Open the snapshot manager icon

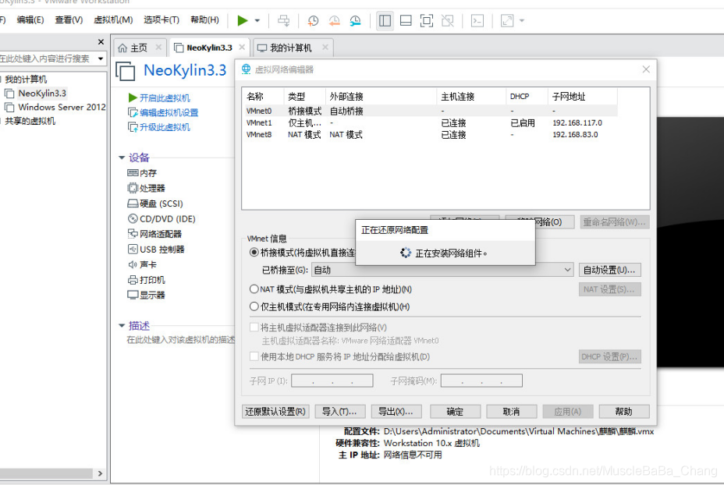coord(355,21)
